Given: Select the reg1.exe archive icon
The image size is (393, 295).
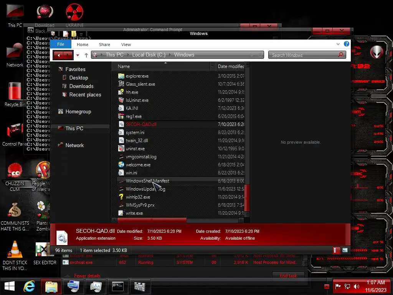Looking at the screenshot, I should pyautogui.click(x=121, y=116).
